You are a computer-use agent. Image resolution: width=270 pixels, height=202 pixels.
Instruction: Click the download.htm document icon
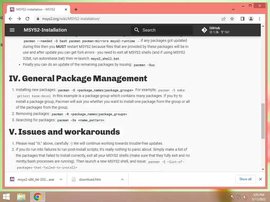[x=74, y=179]
